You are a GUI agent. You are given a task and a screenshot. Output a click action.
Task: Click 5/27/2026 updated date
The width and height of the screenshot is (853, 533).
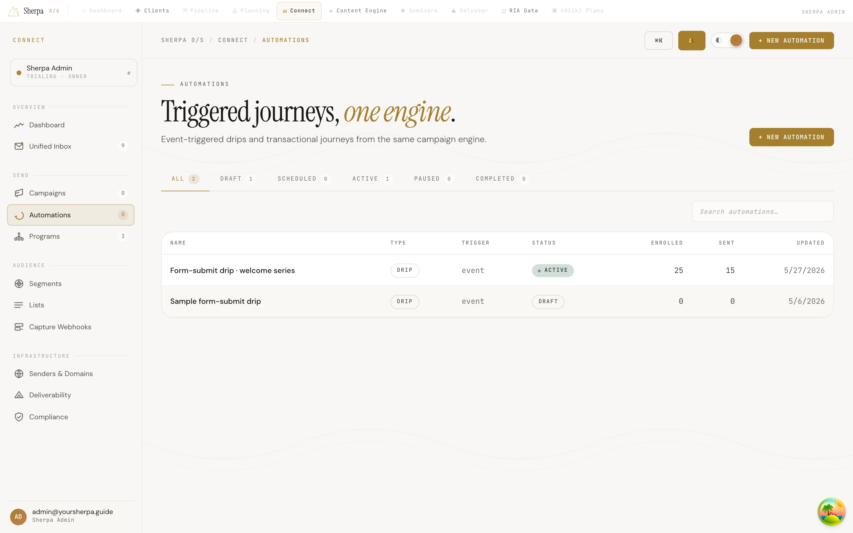coord(804,271)
